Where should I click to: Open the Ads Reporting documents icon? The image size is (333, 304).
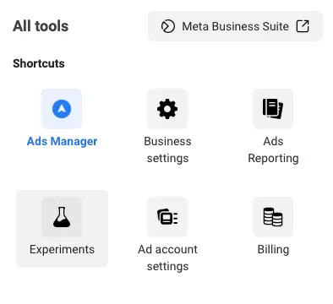(x=273, y=109)
